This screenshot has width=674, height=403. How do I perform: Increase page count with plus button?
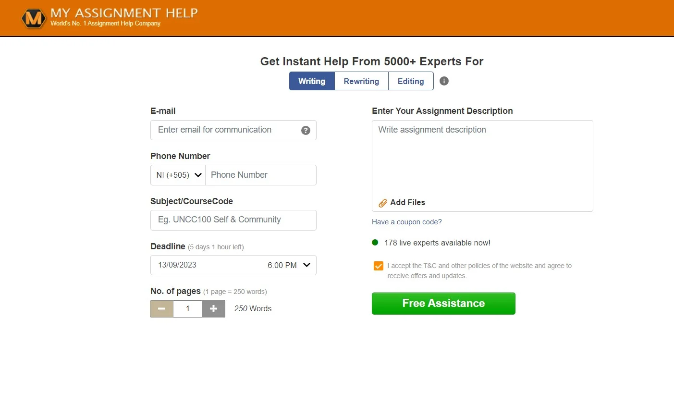[x=214, y=309]
